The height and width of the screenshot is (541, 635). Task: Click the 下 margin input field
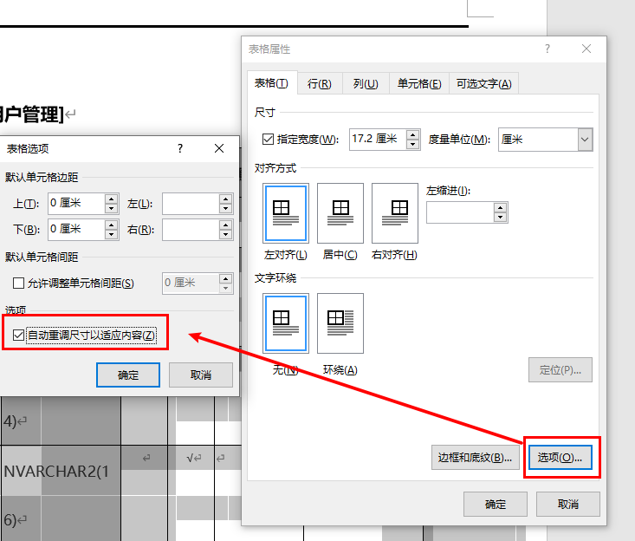(76, 230)
